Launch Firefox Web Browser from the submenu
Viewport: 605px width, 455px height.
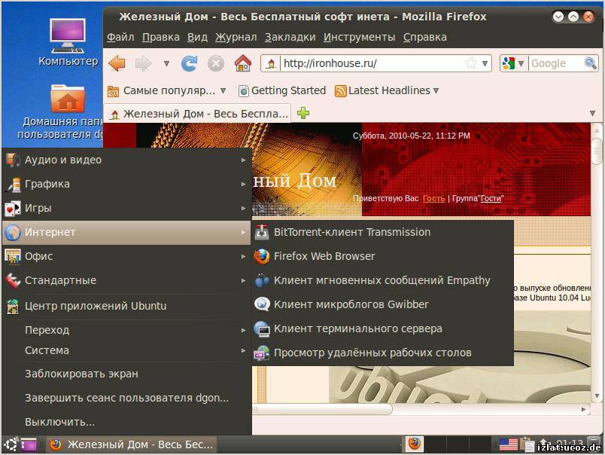(x=382, y=256)
